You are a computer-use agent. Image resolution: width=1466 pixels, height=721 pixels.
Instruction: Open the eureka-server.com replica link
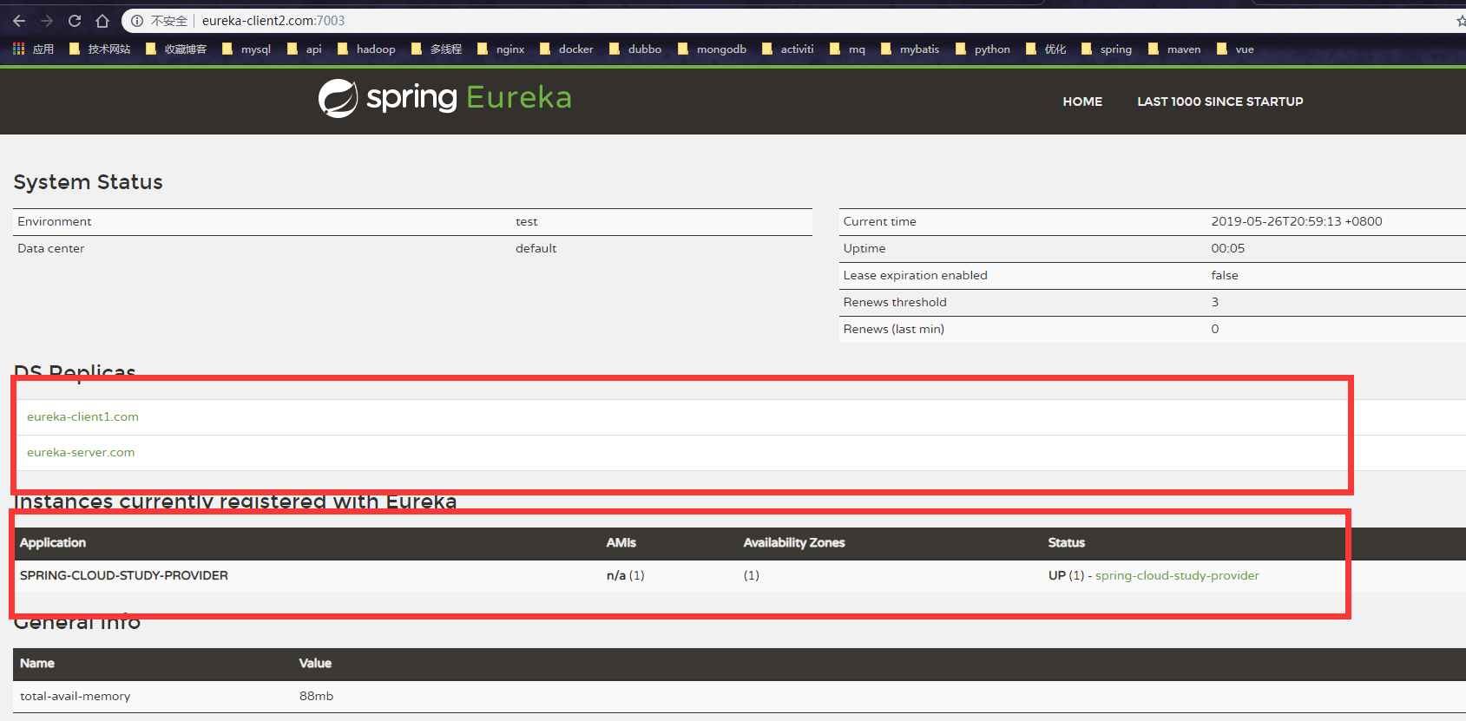click(81, 453)
